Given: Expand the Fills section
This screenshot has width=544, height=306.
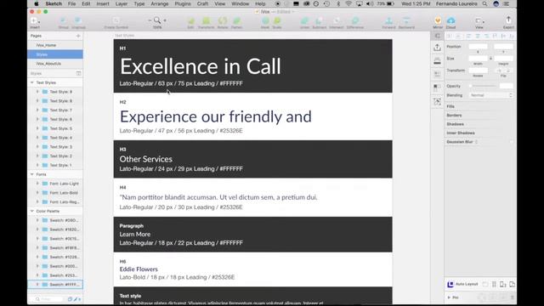Looking at the screenshot, I should pyautogui.click(x=450, y=106).
